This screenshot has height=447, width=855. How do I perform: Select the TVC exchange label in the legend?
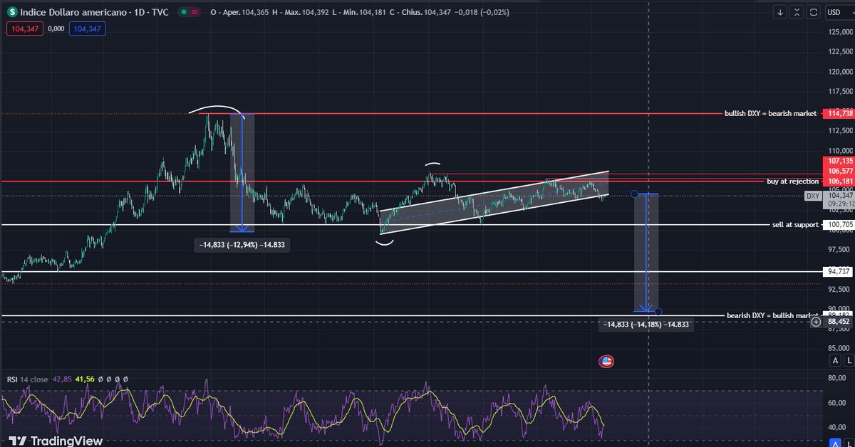[160, 12]
